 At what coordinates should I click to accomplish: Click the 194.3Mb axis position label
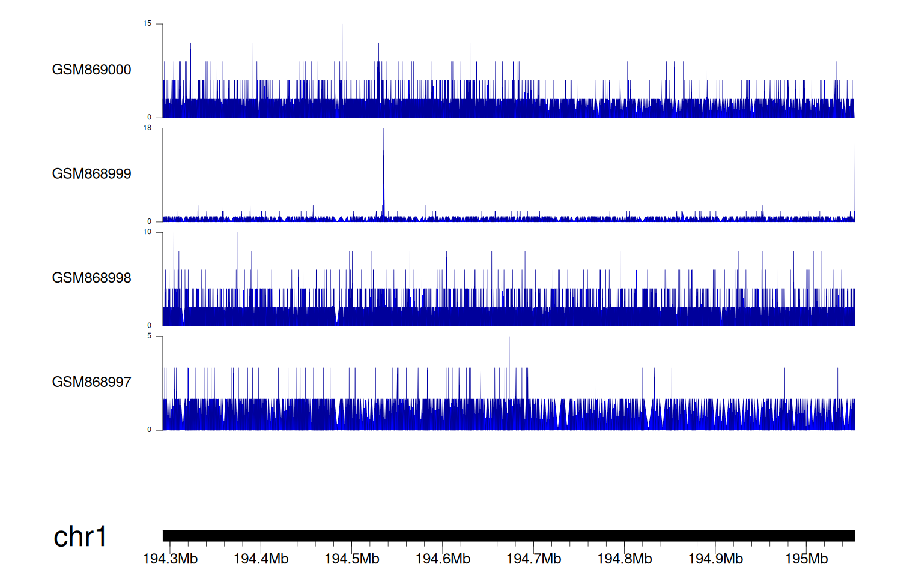pos(170,559)
